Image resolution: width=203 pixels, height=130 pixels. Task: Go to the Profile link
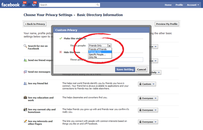click(179, 5)
